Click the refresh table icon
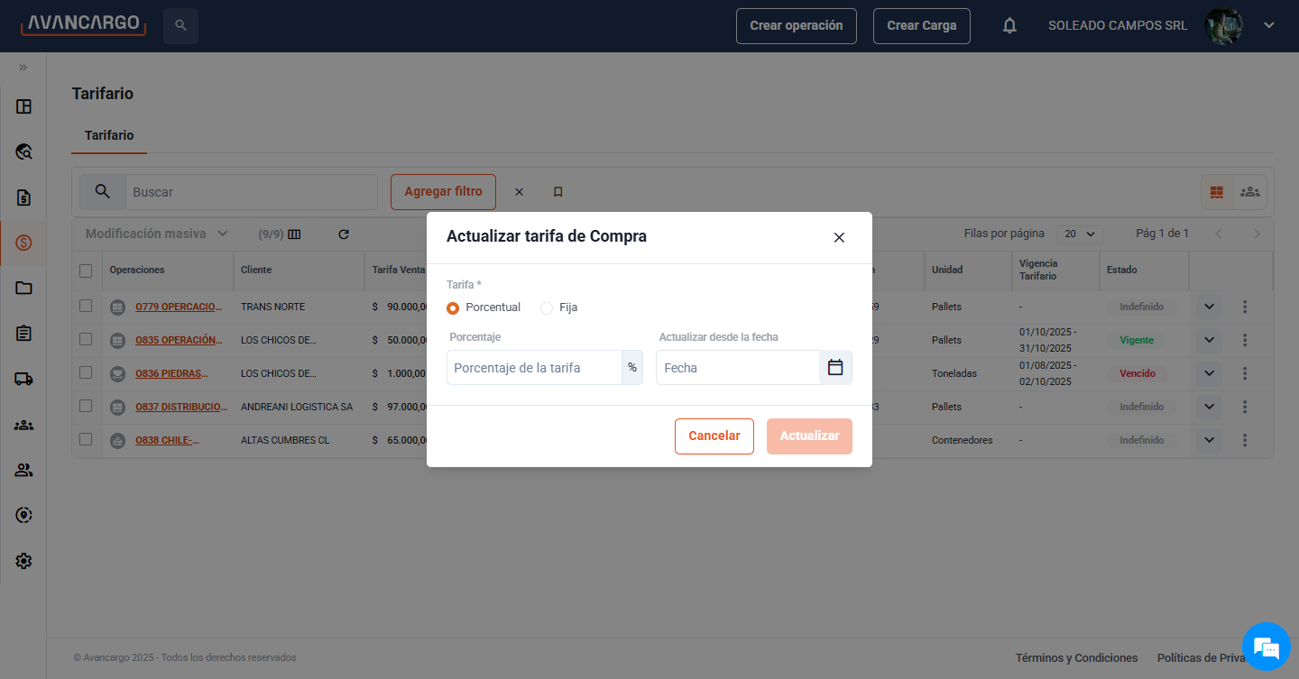The width and height of the screenshot is (1299, 679). tap(344, 234)
